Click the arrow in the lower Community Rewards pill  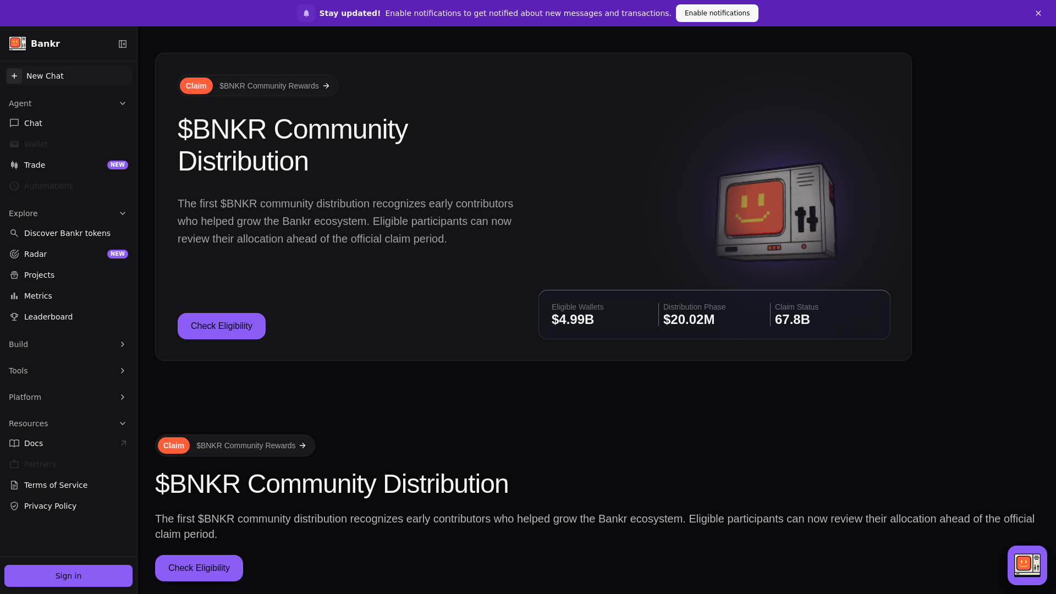coord(302,446)
